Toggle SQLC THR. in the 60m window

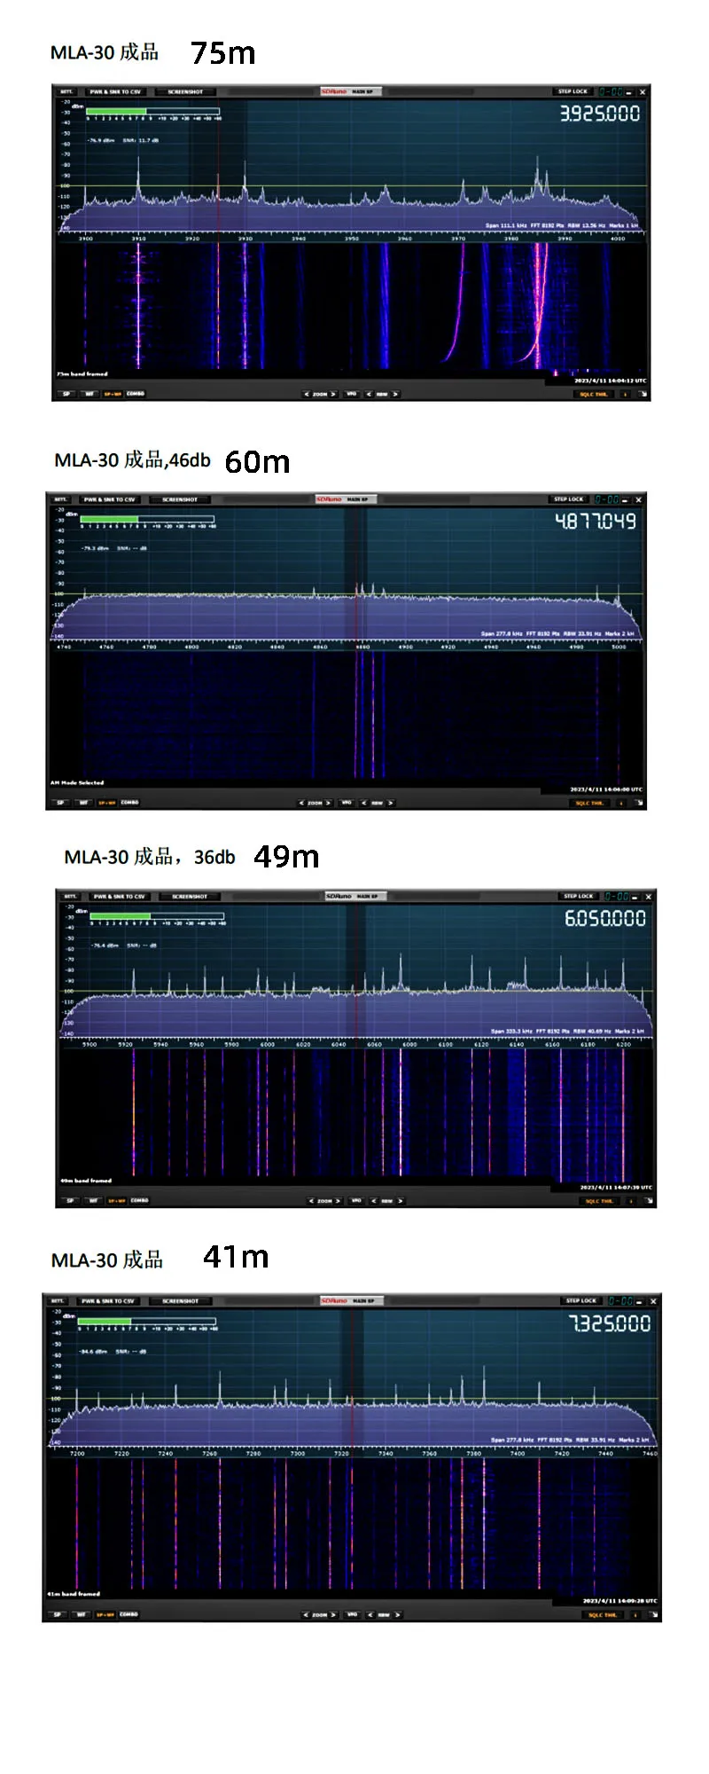[588, 803]
